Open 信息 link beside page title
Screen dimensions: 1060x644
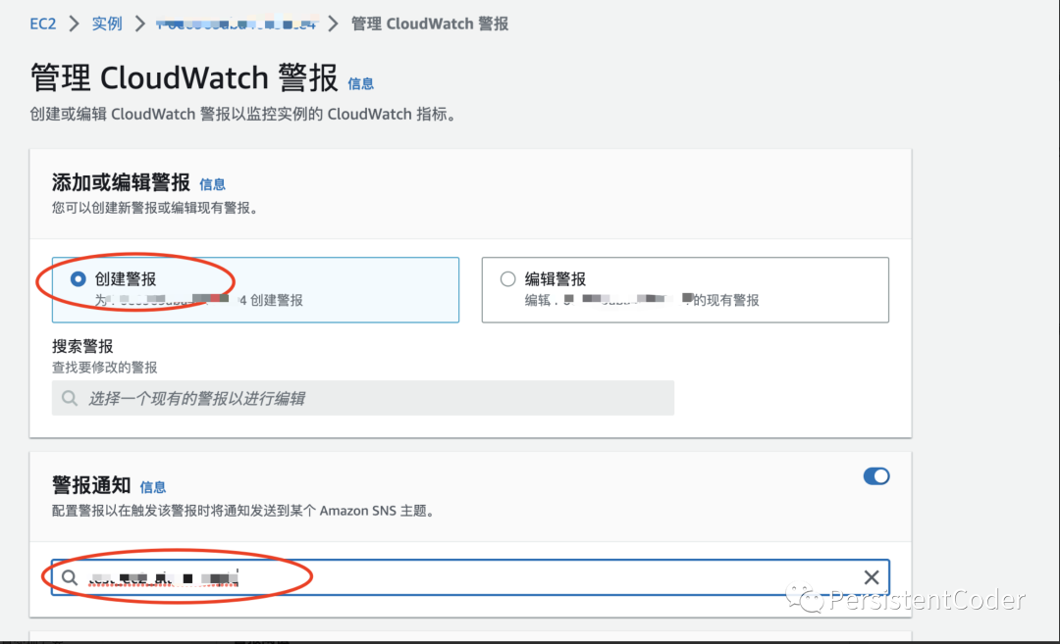pyautogui.click(x=360, y=83)
